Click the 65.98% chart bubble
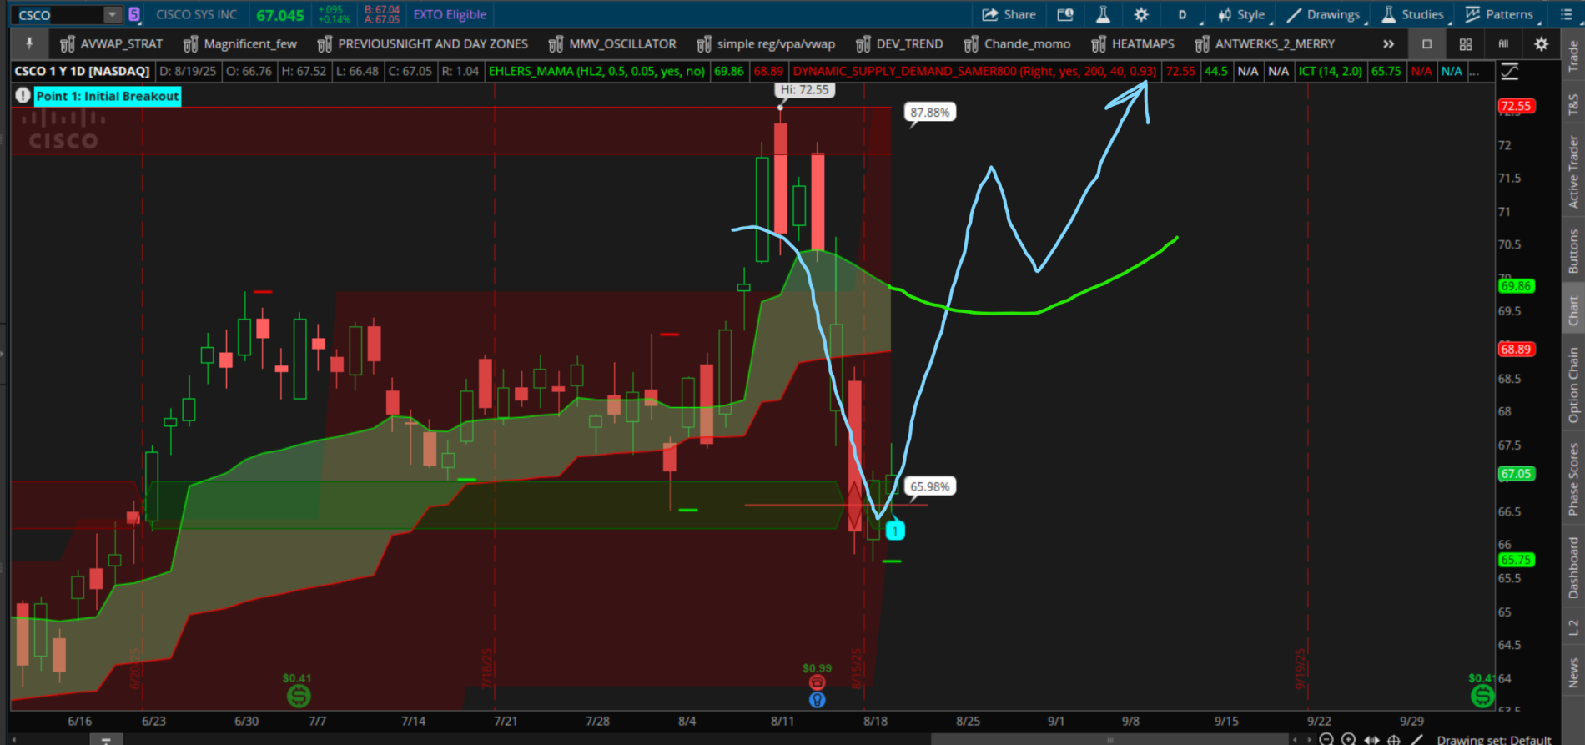Viewport: 1585px width, 745px height. coord(930,486)
